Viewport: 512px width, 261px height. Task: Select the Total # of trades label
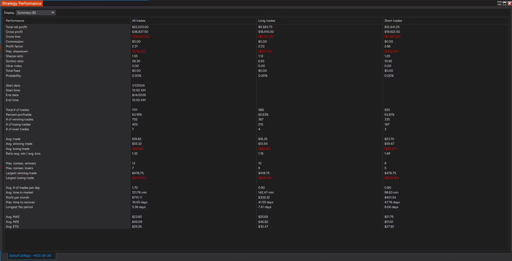pos(17,110)
